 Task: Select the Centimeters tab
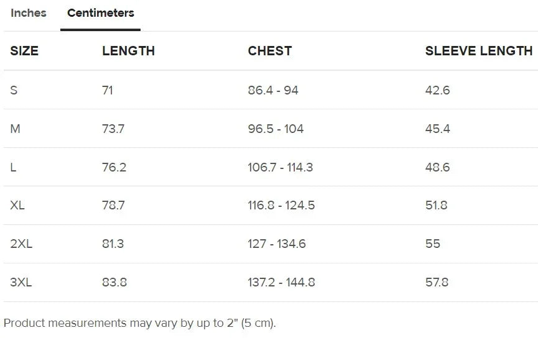tap(101, 13)
